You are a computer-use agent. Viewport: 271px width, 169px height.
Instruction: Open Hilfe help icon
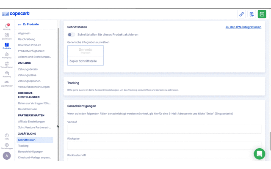tap(7, 136)
